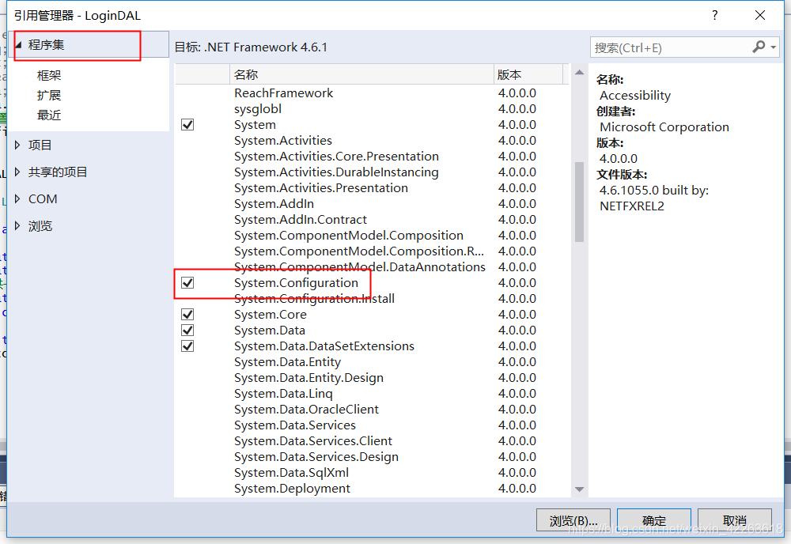Select the System.AddIn row

pyautogui.click(x=372, y=204)
